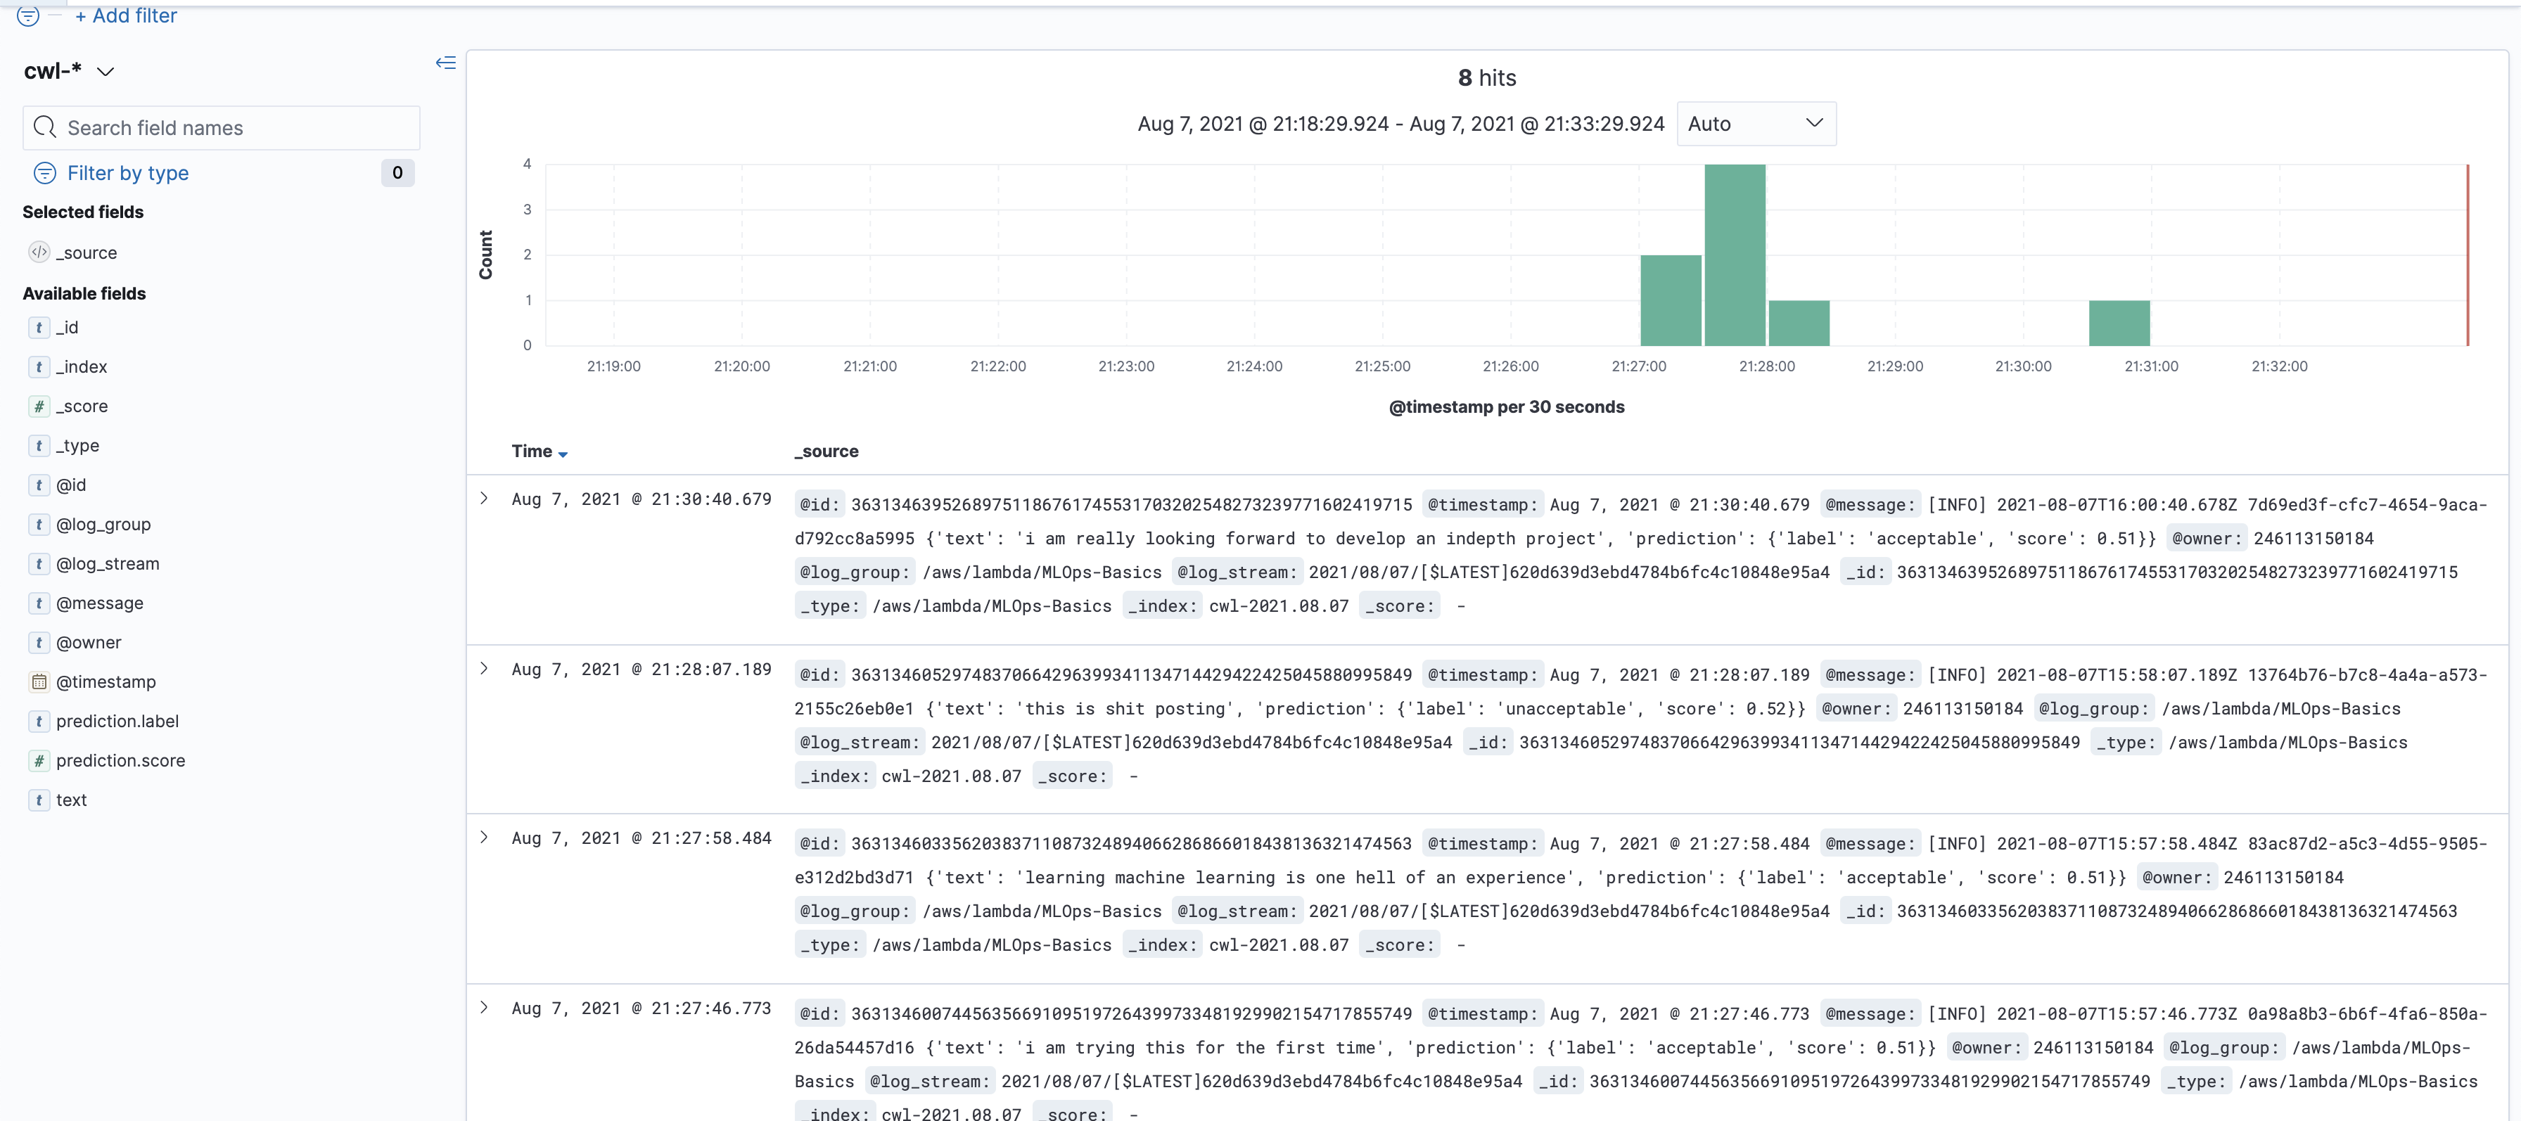Expand the 21:28:07.189 log row
Screen dimensions: 2521x1121
tap(483, 668)
